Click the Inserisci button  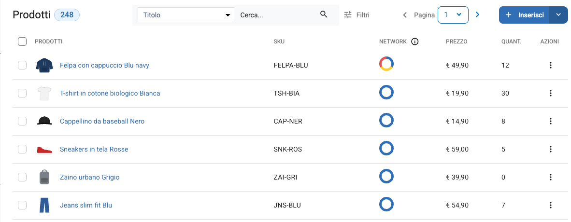[524, 15]
